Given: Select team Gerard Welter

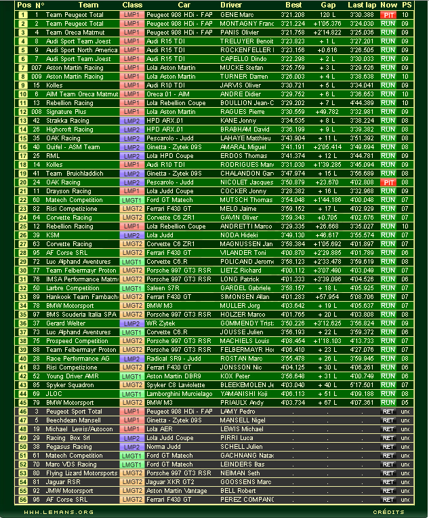Looking at the screenshot, I should tap(65, 323).
